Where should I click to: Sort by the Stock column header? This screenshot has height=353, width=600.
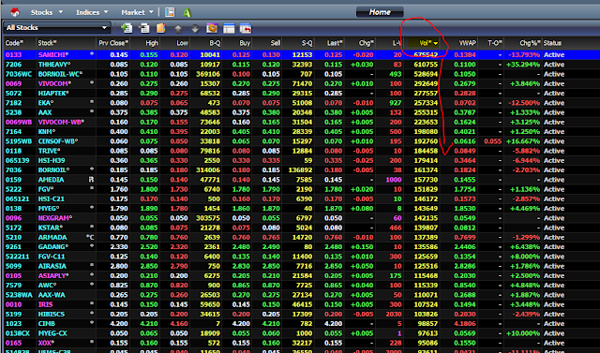pos(47,43)
